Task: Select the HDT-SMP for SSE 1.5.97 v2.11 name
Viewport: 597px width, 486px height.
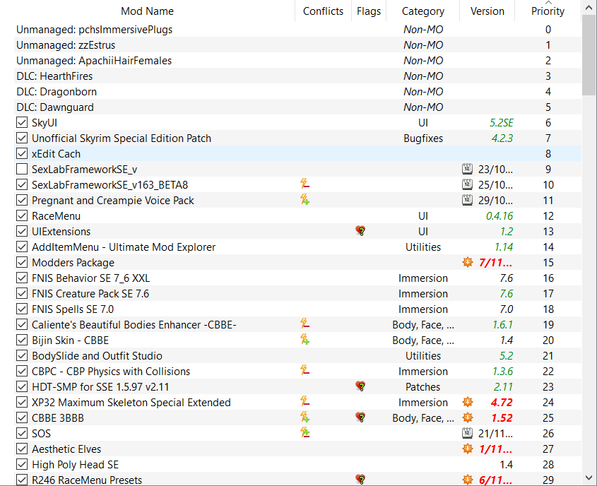Action: point(100,387)
